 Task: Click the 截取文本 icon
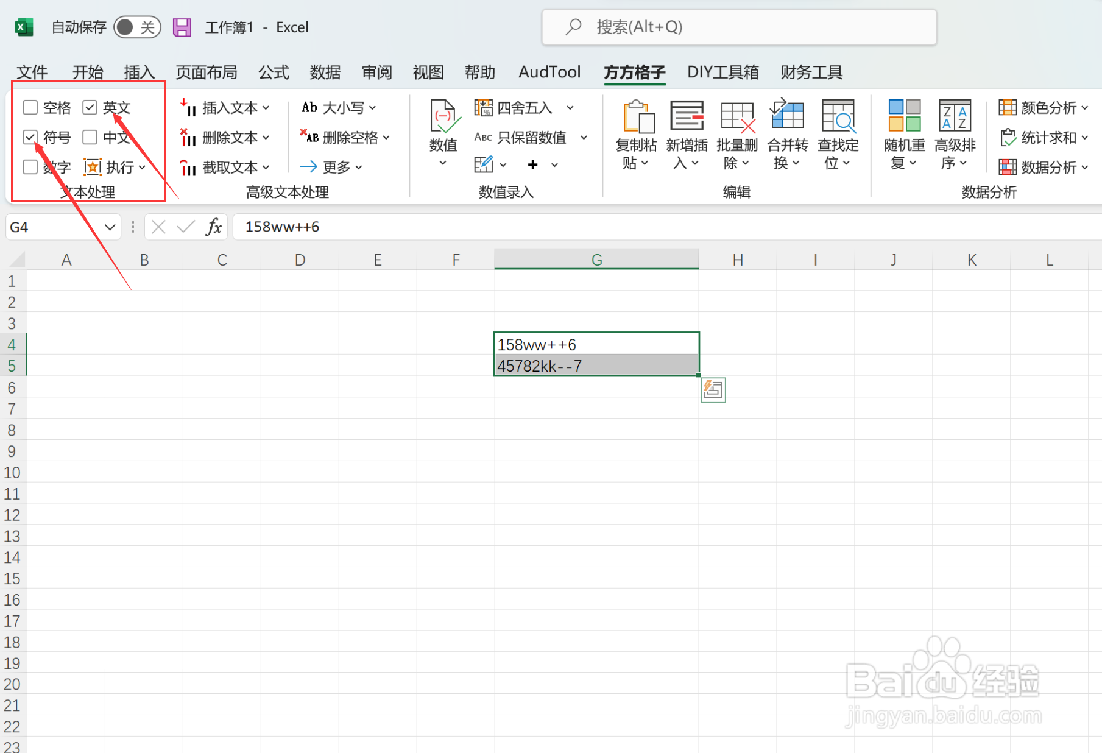click(x=188, y=167)
